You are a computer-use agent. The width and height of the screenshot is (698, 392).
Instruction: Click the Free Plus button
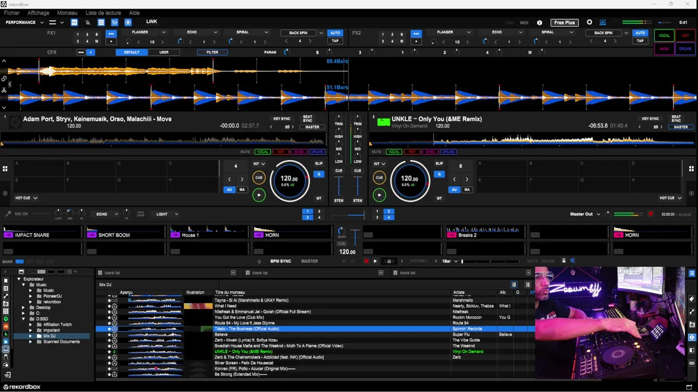(x=564, y=22)
